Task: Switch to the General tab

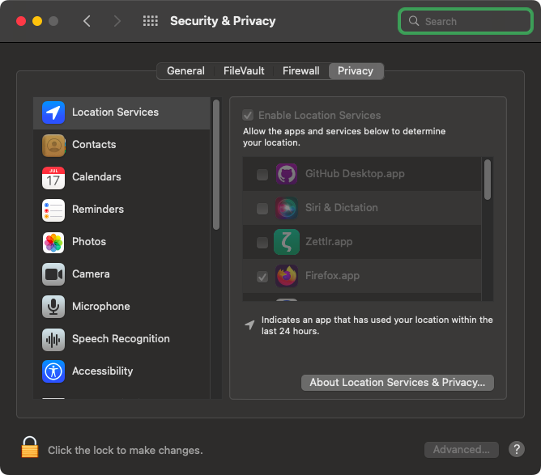Action: click(x=185, y=71)
